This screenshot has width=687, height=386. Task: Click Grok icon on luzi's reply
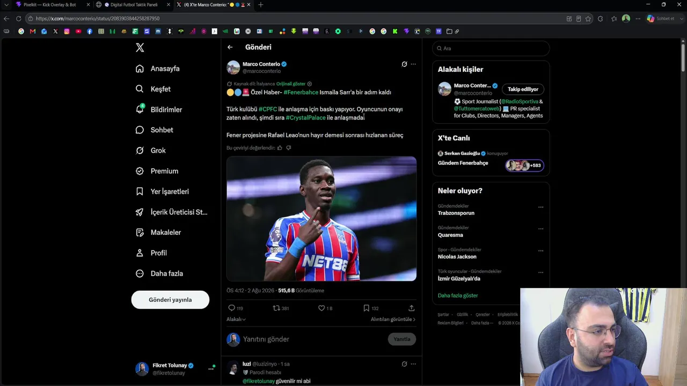click(404, 364)
